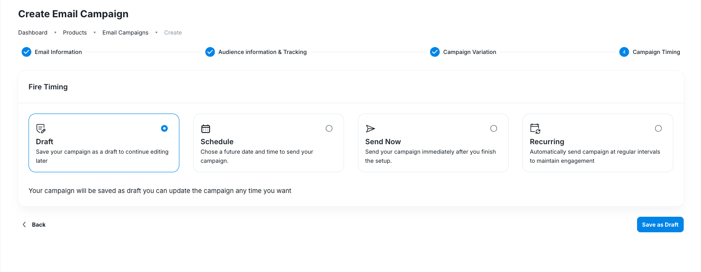Click the Send Now card title
The height and width of the screenshot is (272, 701).
[383, 142]
